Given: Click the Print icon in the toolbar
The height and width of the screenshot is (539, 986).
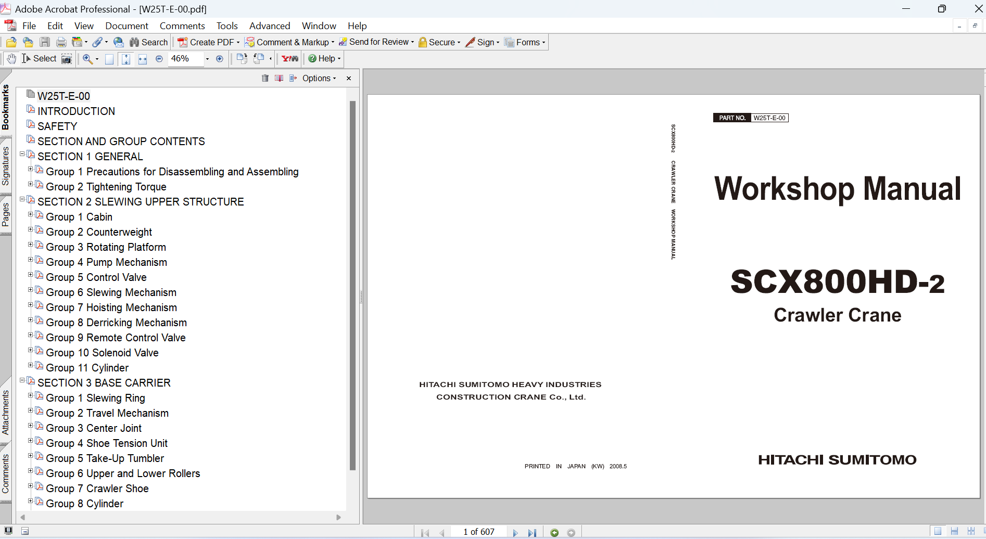Looking at the screenshot, I should click(x=61, y=43).
